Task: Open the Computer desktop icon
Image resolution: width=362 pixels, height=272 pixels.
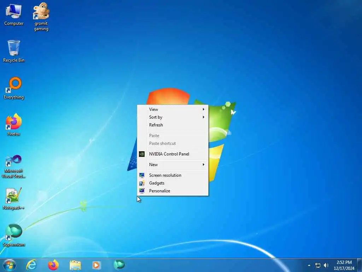Action: (14, 15)
